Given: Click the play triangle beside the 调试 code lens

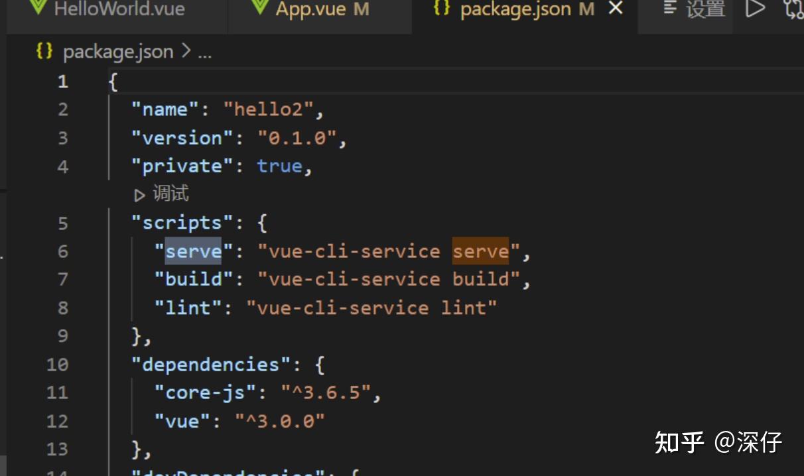Looking at the screenshot, I should 140,194.
